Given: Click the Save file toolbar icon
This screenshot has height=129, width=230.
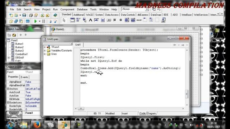Looking at the screenshot, I should tap(24, 15).
